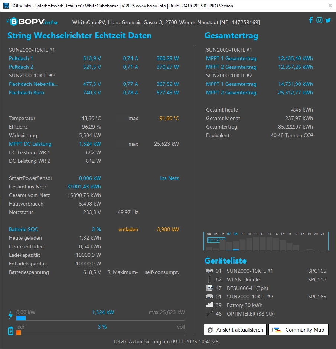Open the Instagram icon link

[x=319, y=20]
